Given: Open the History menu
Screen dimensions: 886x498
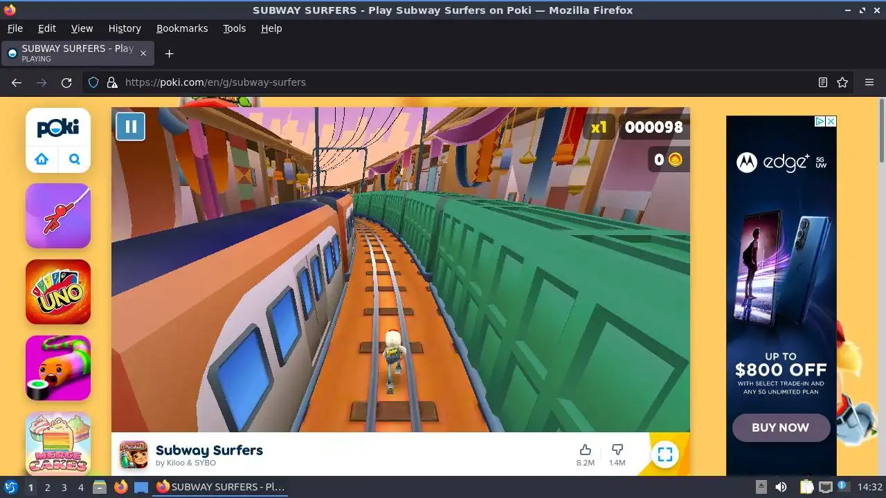Looking at the screenshot, I should [125, 28].
